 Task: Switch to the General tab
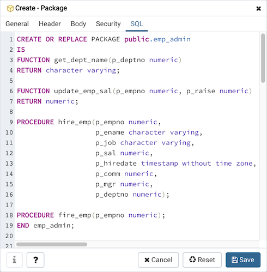click(x=17, y=24)
